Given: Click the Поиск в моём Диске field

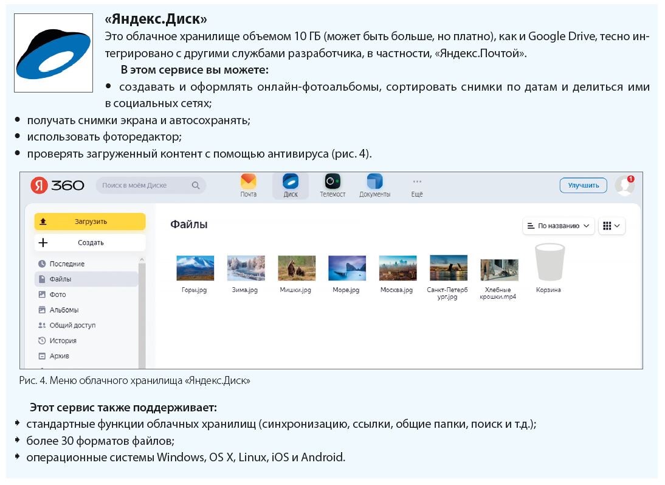Looking at the screenshot, I should [151, 185].
